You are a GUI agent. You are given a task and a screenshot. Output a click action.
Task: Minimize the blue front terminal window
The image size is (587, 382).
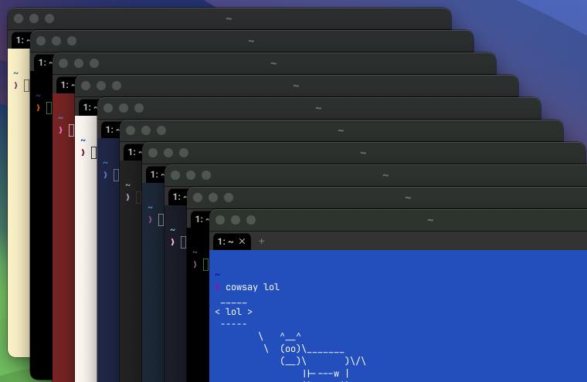pyautogui.click(x=236, y=220)
